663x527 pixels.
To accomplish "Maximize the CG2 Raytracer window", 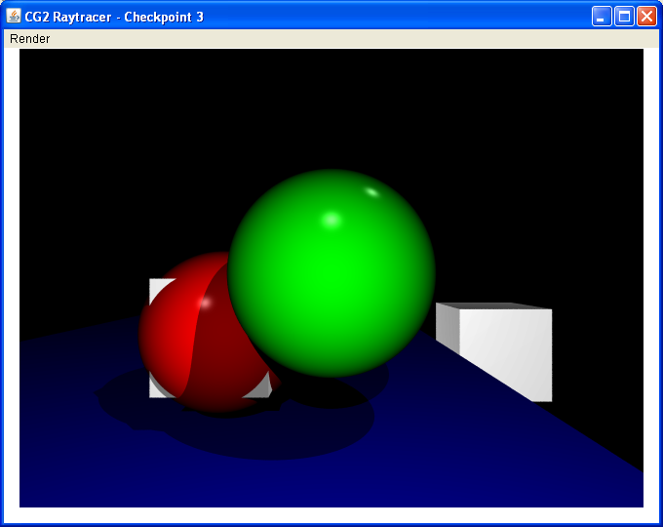I will (x=624, y=17).
